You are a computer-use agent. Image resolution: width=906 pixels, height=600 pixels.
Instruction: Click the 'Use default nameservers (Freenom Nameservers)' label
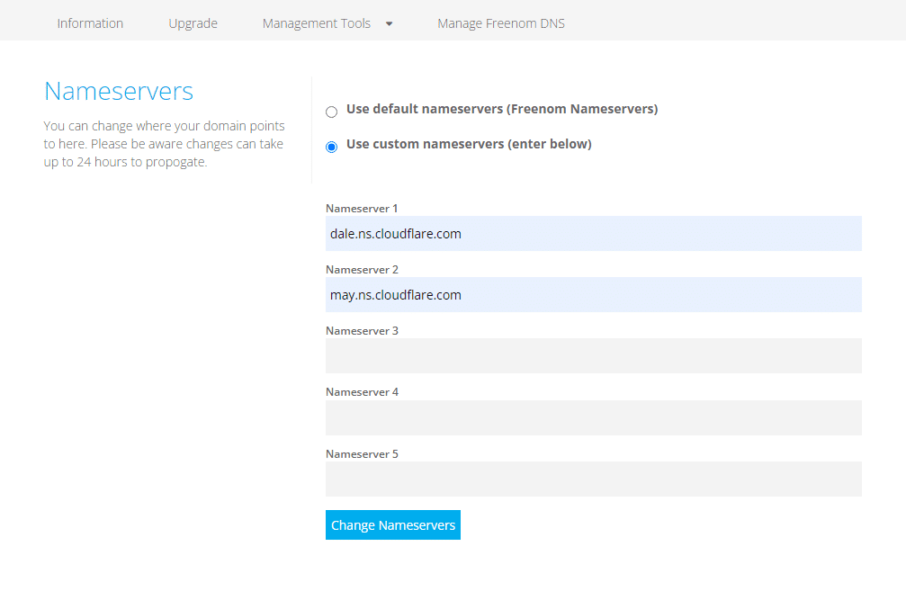[502, 109]
